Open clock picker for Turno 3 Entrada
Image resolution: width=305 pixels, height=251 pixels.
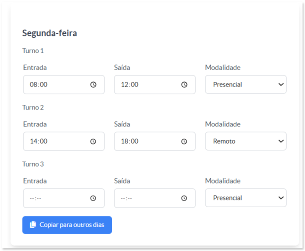point(93,198)
